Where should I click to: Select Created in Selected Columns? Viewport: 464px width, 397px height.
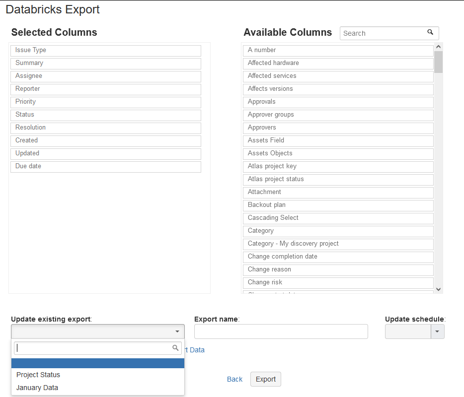(106, 141)
